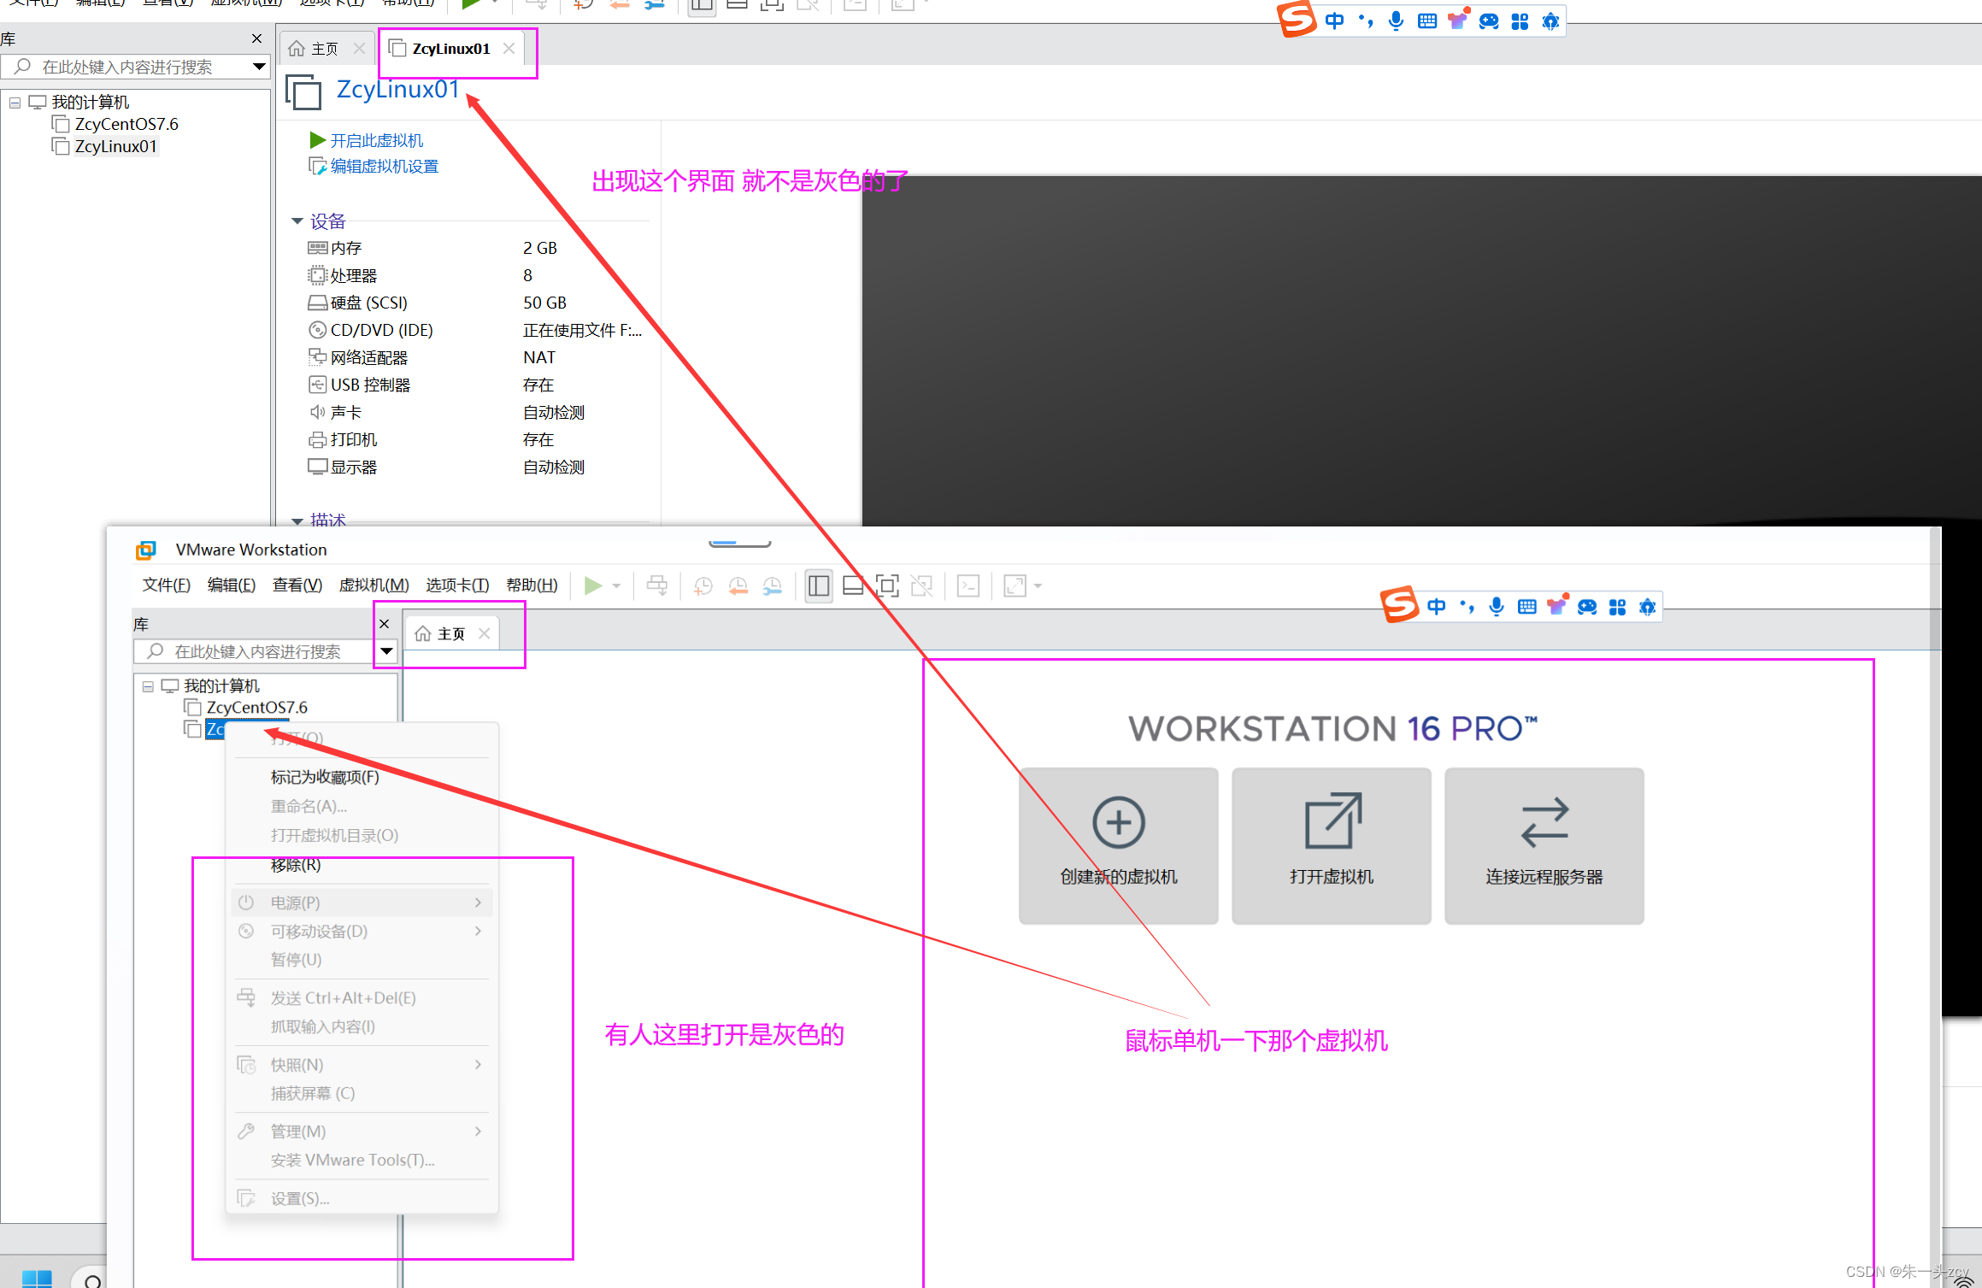Click soft keyboard icon on upper IME bar

(1427, 21)
